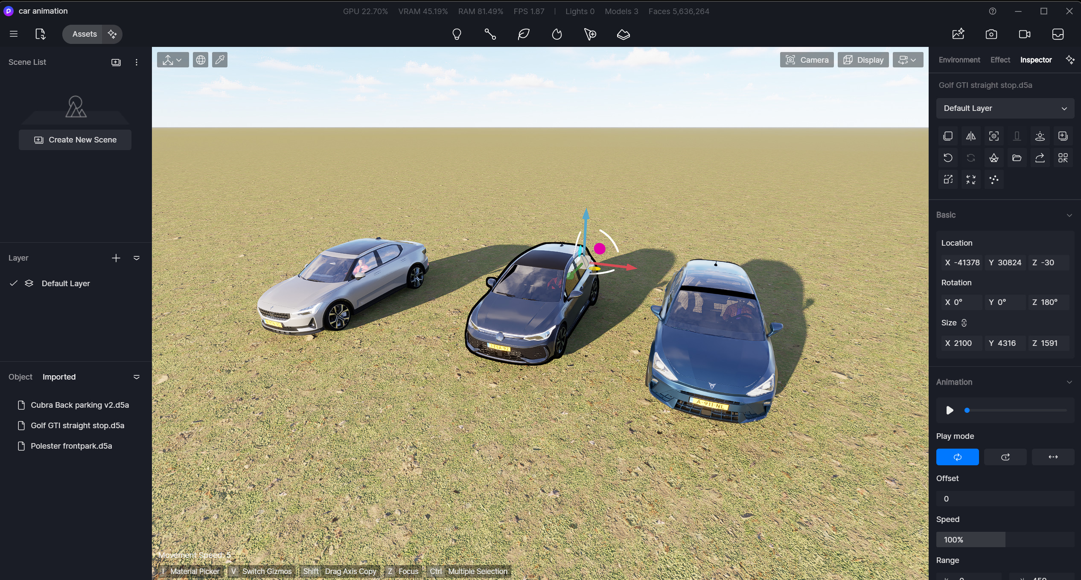Screen dimensions: 1081x580
Task: Switch to the Effect tab
Action: tap(1000, 60)
